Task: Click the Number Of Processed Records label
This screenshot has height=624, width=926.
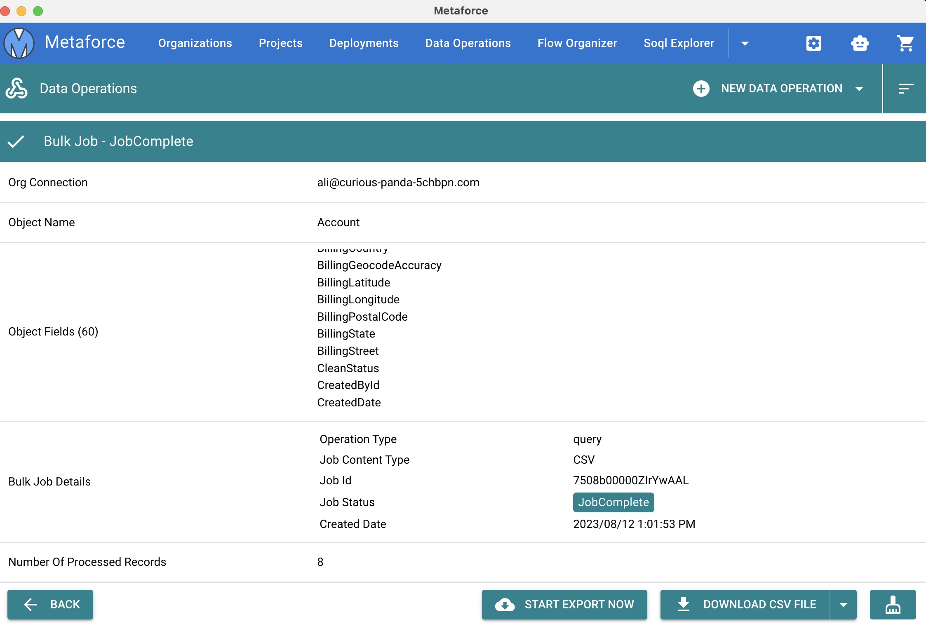Action: pos(87,562)
